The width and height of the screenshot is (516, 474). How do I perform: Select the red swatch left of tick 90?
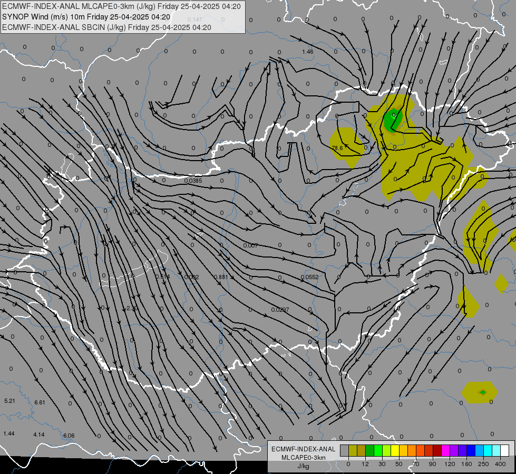tap(429, 450)
